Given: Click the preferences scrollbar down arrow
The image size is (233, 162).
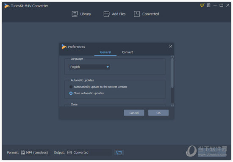Looking at the screenshot, I should 172,105.
